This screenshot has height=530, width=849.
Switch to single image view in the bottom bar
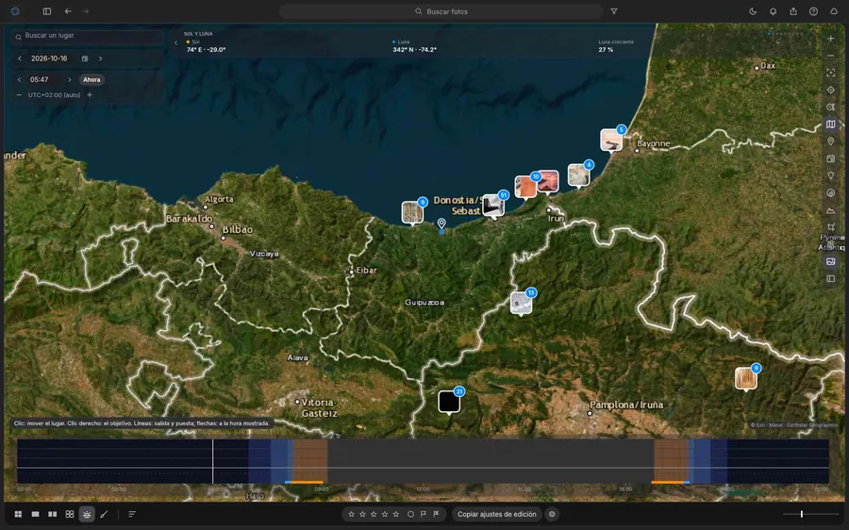[x=35, y=514]
